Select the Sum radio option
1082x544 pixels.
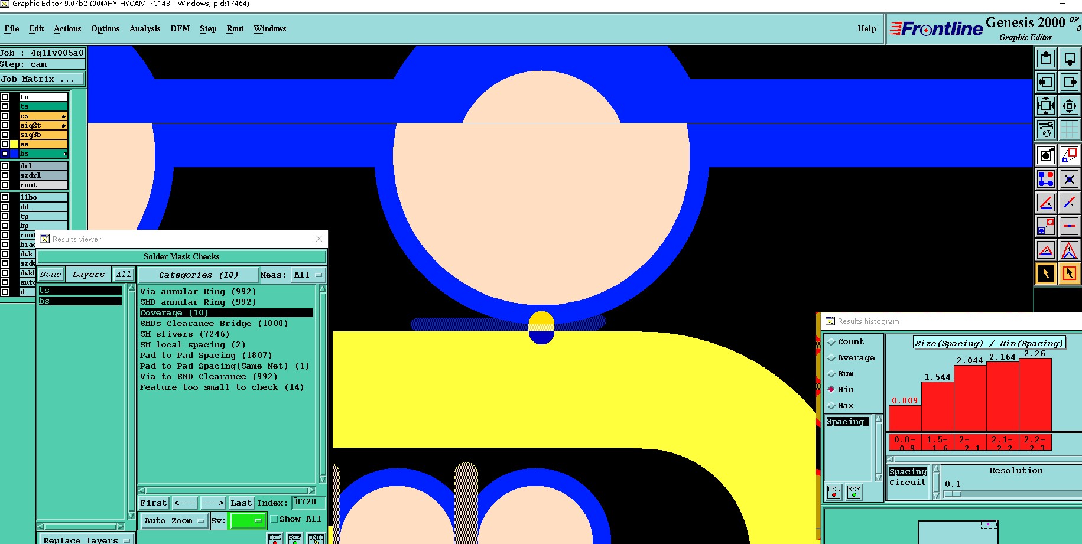831,374
